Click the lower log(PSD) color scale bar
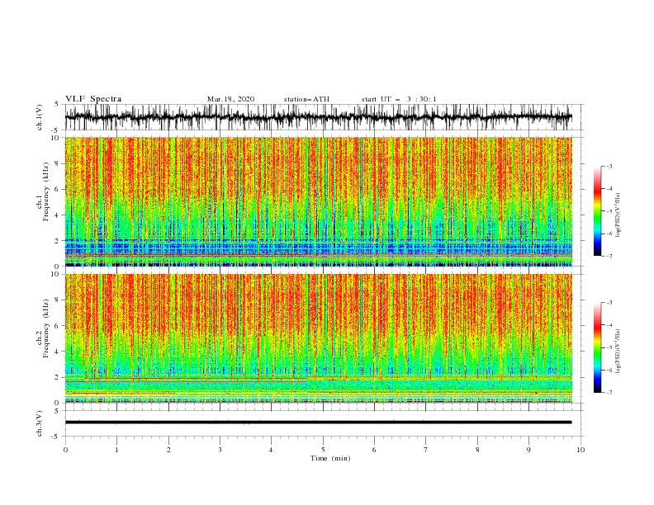The width and height of the screenshot is (654, 505). click(598, 347)
